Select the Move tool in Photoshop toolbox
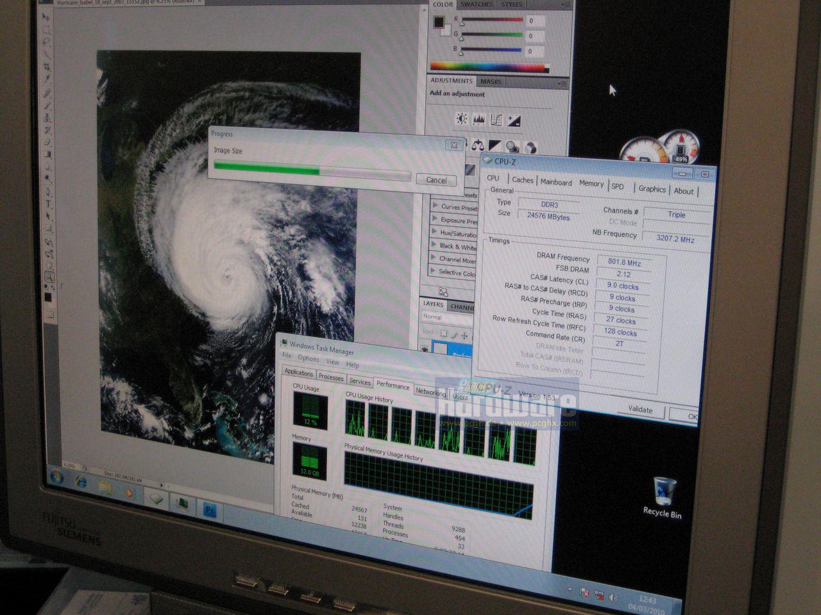 pos(45,17)
